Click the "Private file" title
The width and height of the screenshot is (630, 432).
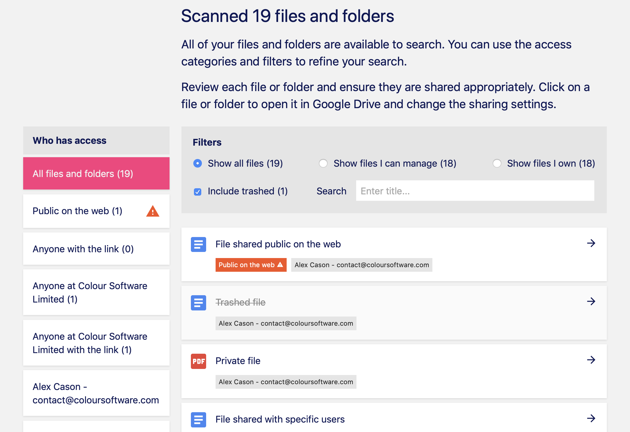click(238, 361)
